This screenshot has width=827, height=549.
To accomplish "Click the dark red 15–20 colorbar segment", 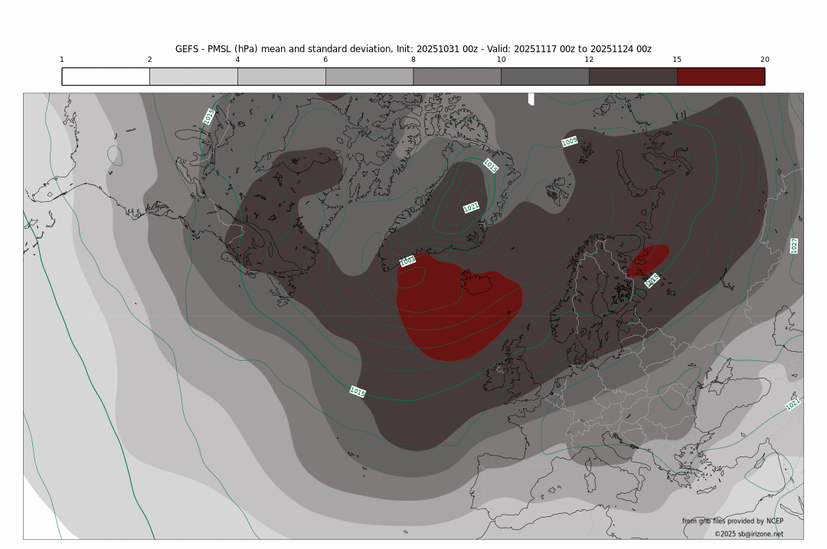I will (x=721, y=76).
